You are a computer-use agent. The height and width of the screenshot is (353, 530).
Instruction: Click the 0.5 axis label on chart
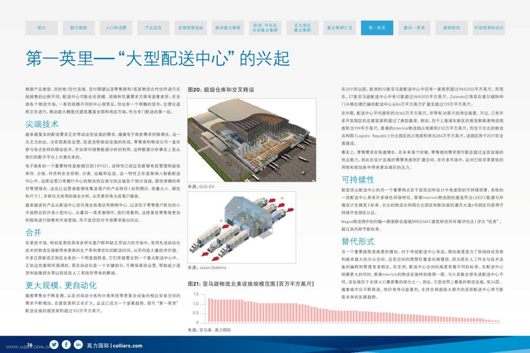point(195,313)
